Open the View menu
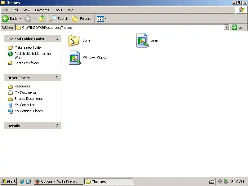 tap(27, 10)
